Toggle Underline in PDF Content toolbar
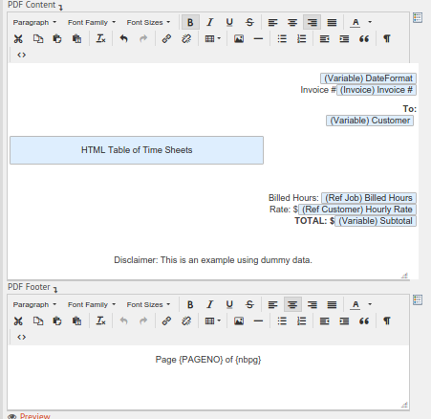This screenshot has height=420, width=431. [229, 22]
